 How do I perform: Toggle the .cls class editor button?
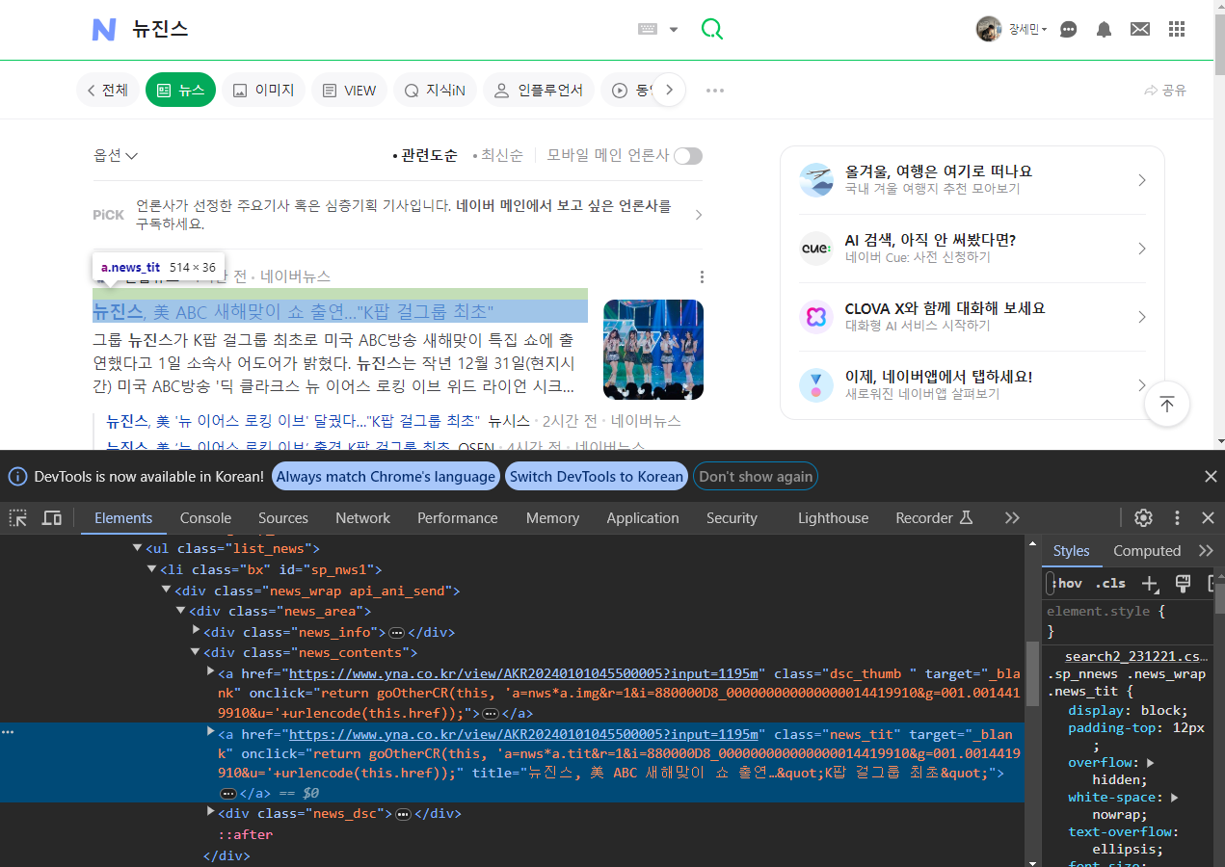(x=1111, y=583)
